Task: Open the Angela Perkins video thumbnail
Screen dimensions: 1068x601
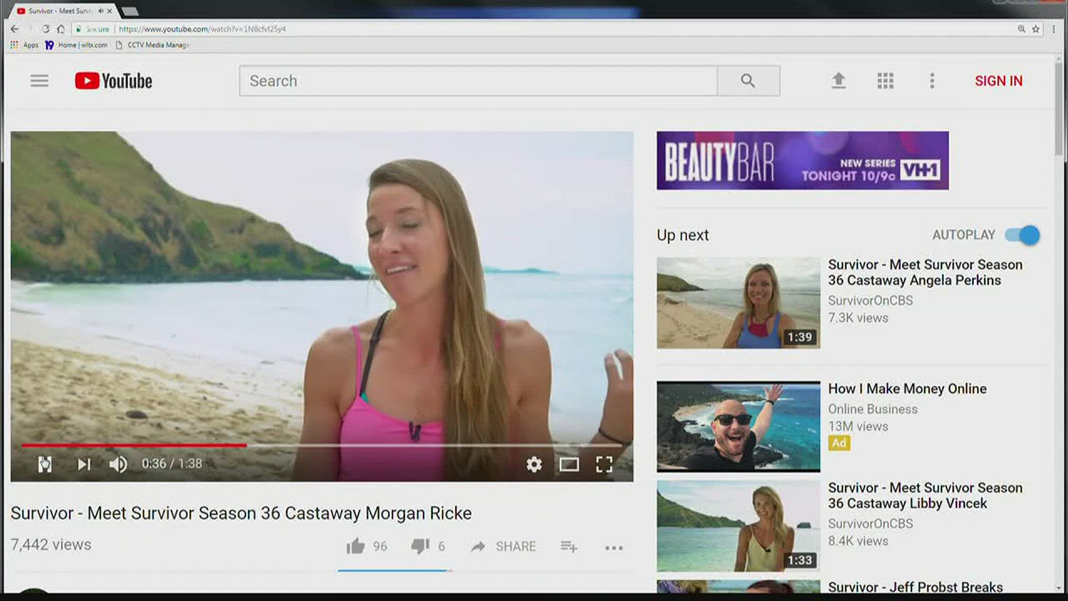Action: click(x=738, y=303)
